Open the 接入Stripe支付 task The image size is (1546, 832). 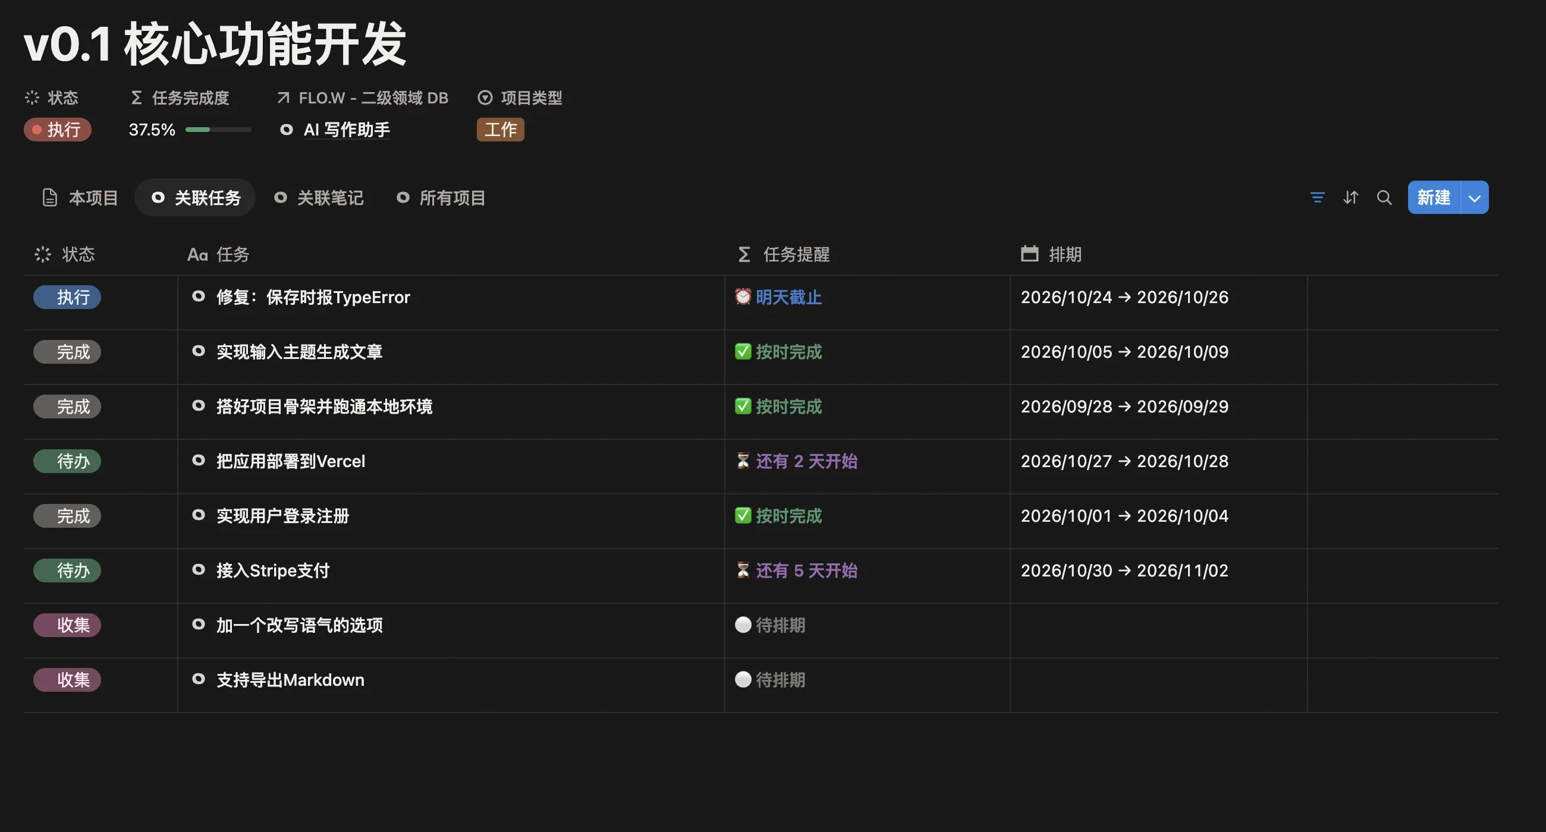point(273,571)
